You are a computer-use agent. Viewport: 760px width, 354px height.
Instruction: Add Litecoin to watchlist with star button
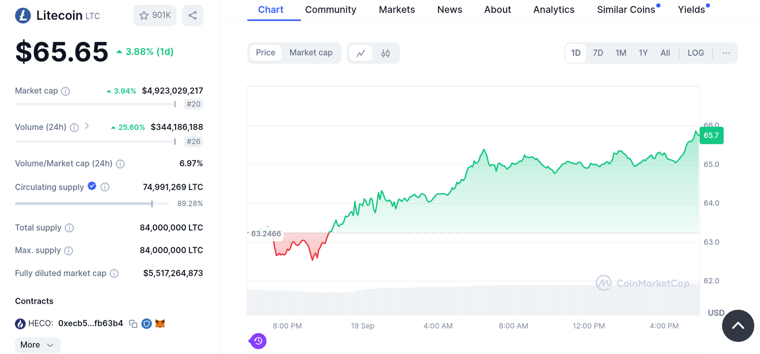tap(155, 16)
